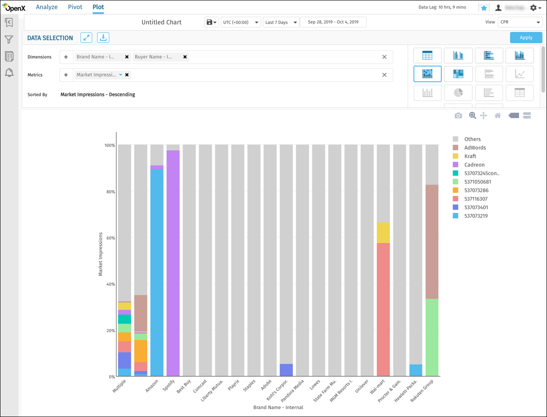Select the Plot tab
The width and height of the screenshot is (547, 417).
pos(98,7)
